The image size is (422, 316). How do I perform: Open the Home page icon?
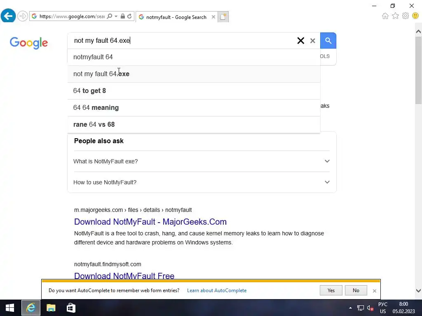(385, 16)
